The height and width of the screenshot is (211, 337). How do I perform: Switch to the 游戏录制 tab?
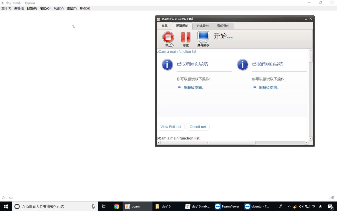pos(203,26)
